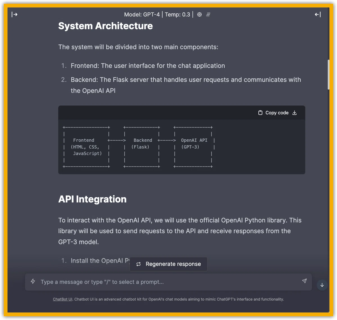Click the sentence "The system will be divided"
Screen dimensions: 337x320
[x=138, y=47]
